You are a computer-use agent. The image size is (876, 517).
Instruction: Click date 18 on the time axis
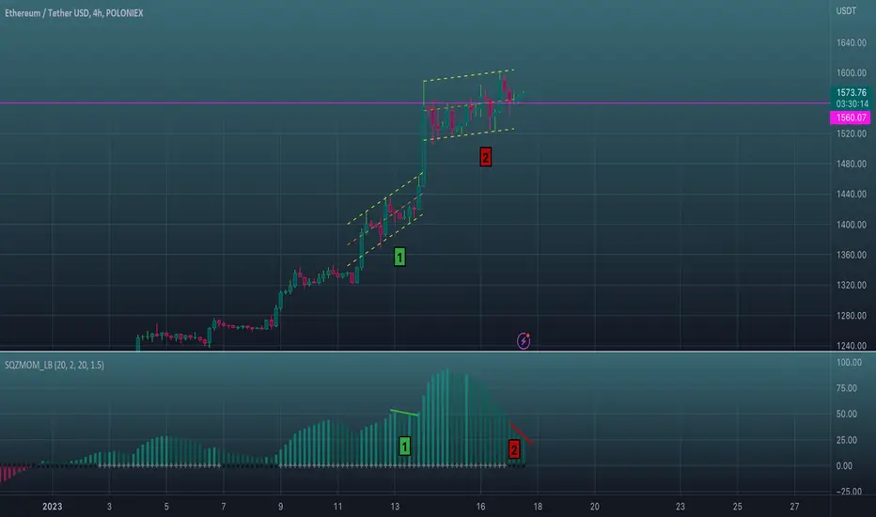tap(538, 507)
